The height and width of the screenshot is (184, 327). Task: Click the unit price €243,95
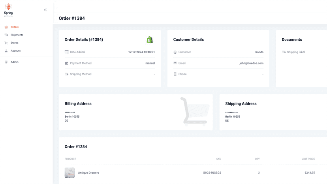(x=310, y=173)
